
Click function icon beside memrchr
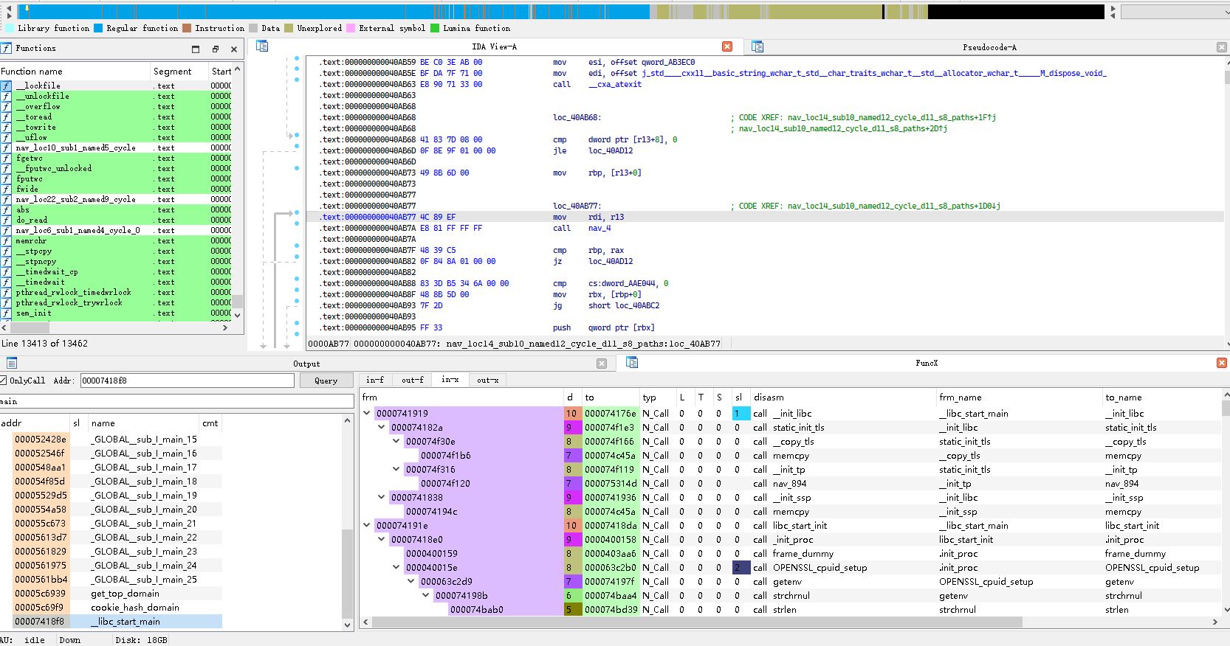[6, 240]
